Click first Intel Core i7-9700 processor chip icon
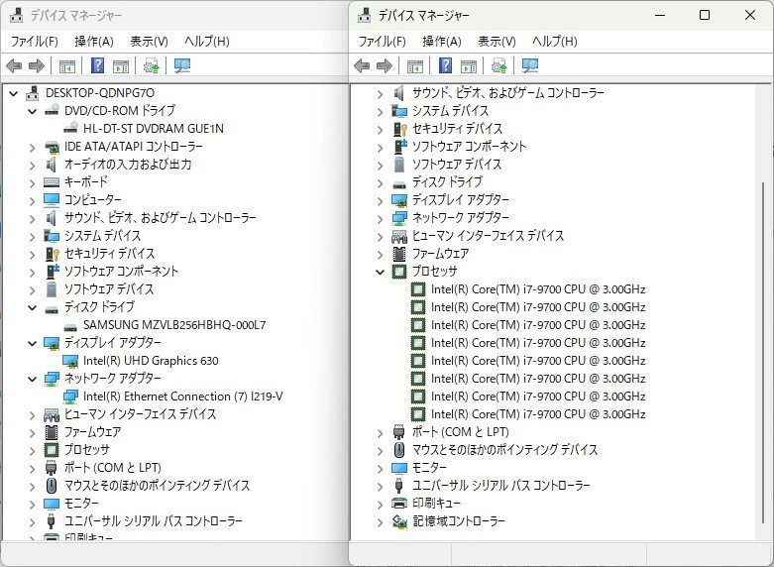This screenshot has width=774, height=567. 418,289
